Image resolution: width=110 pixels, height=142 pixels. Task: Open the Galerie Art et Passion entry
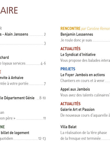coord(78,110)
